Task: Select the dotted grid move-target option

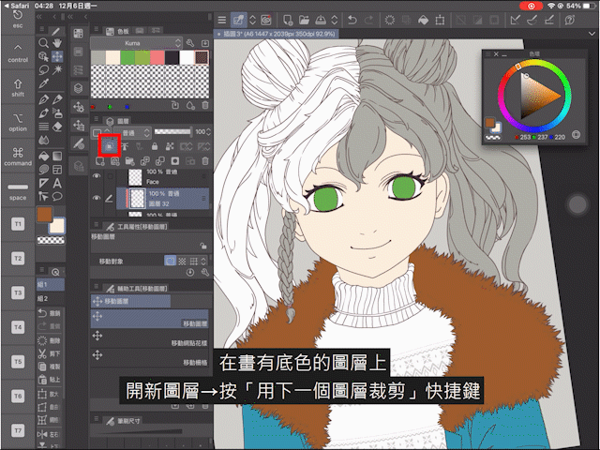Action: tap(182, 262)
